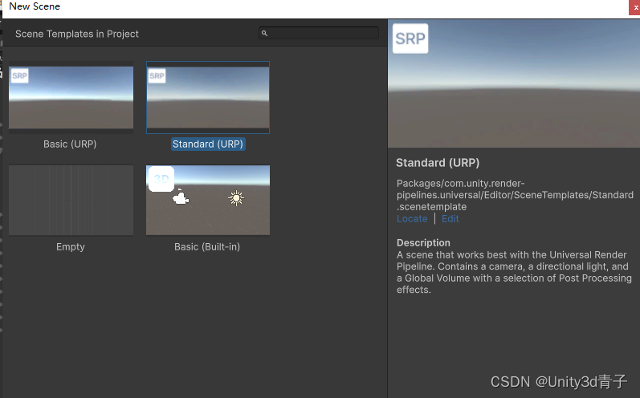Focus the scene template search field

click(x=319, y=33)
